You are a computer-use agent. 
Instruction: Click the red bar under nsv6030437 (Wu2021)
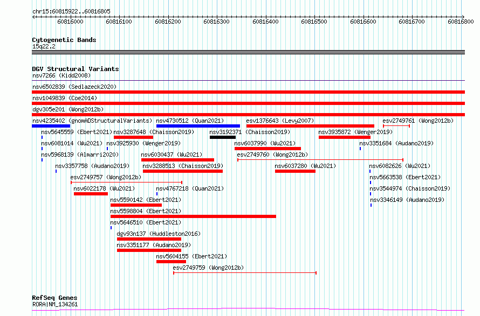tap(177, 160)
